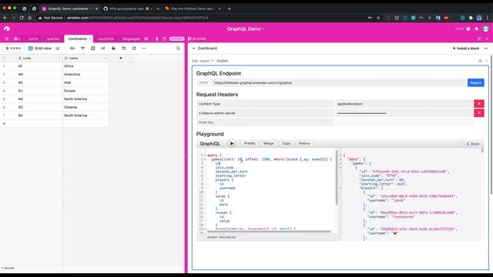Click the Merge button
The width and height of the screenshot is (493, 277).
[x=269, y=143]
